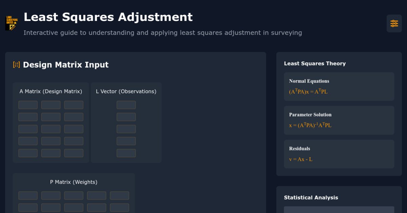This screenshot has height=213, width=407.
Task: Select the Parameter Solution theory card
Action: tap(338, 120)
